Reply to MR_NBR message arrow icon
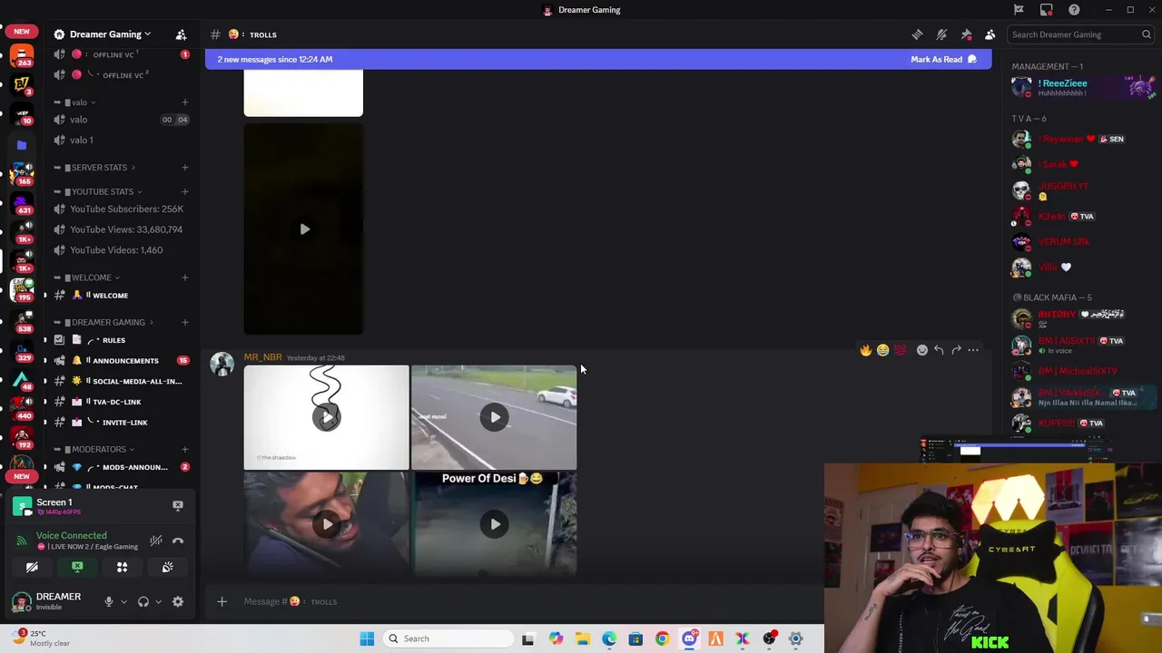The width and height of the screenshot is (1162, 653). tap(939, 350)
